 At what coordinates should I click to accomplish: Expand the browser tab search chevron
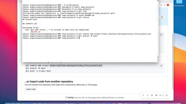171,1
